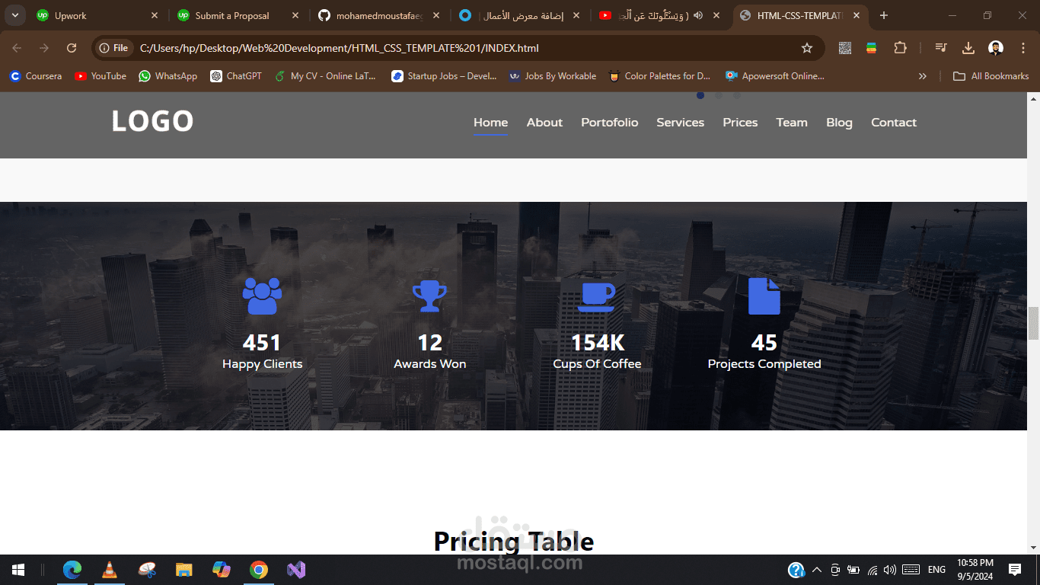This screenshot has height=585, width=1040.
Task: Click the LOGO in the header
Action: click(152, 121)
